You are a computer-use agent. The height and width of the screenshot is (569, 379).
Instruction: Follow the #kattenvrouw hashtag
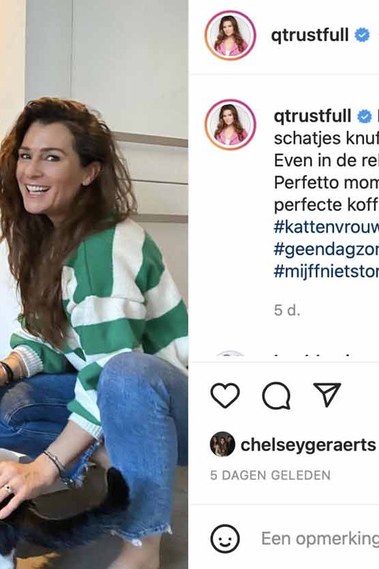pyautogui.click(x=326, y=227)
